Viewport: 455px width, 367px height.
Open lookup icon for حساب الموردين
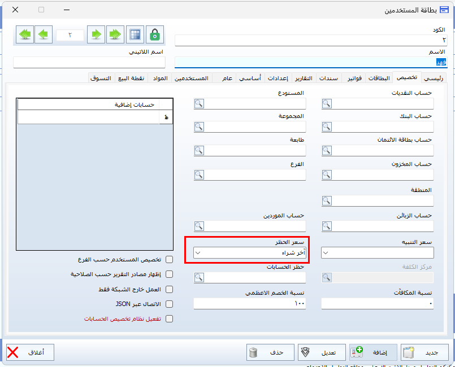(199, 226)
